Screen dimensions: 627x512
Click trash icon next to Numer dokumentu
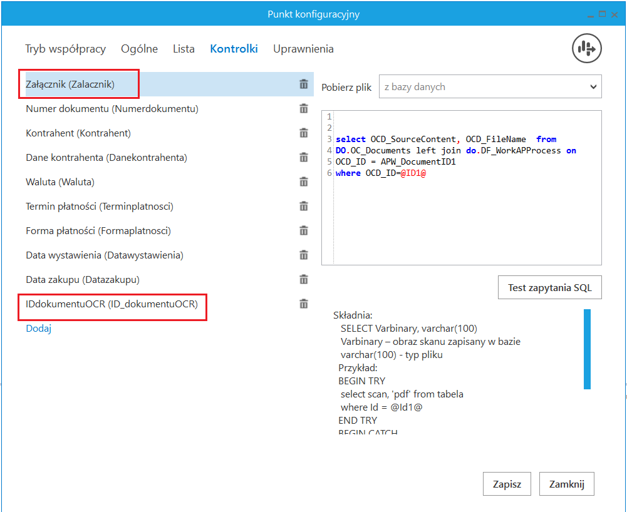(x=304, y=108)
